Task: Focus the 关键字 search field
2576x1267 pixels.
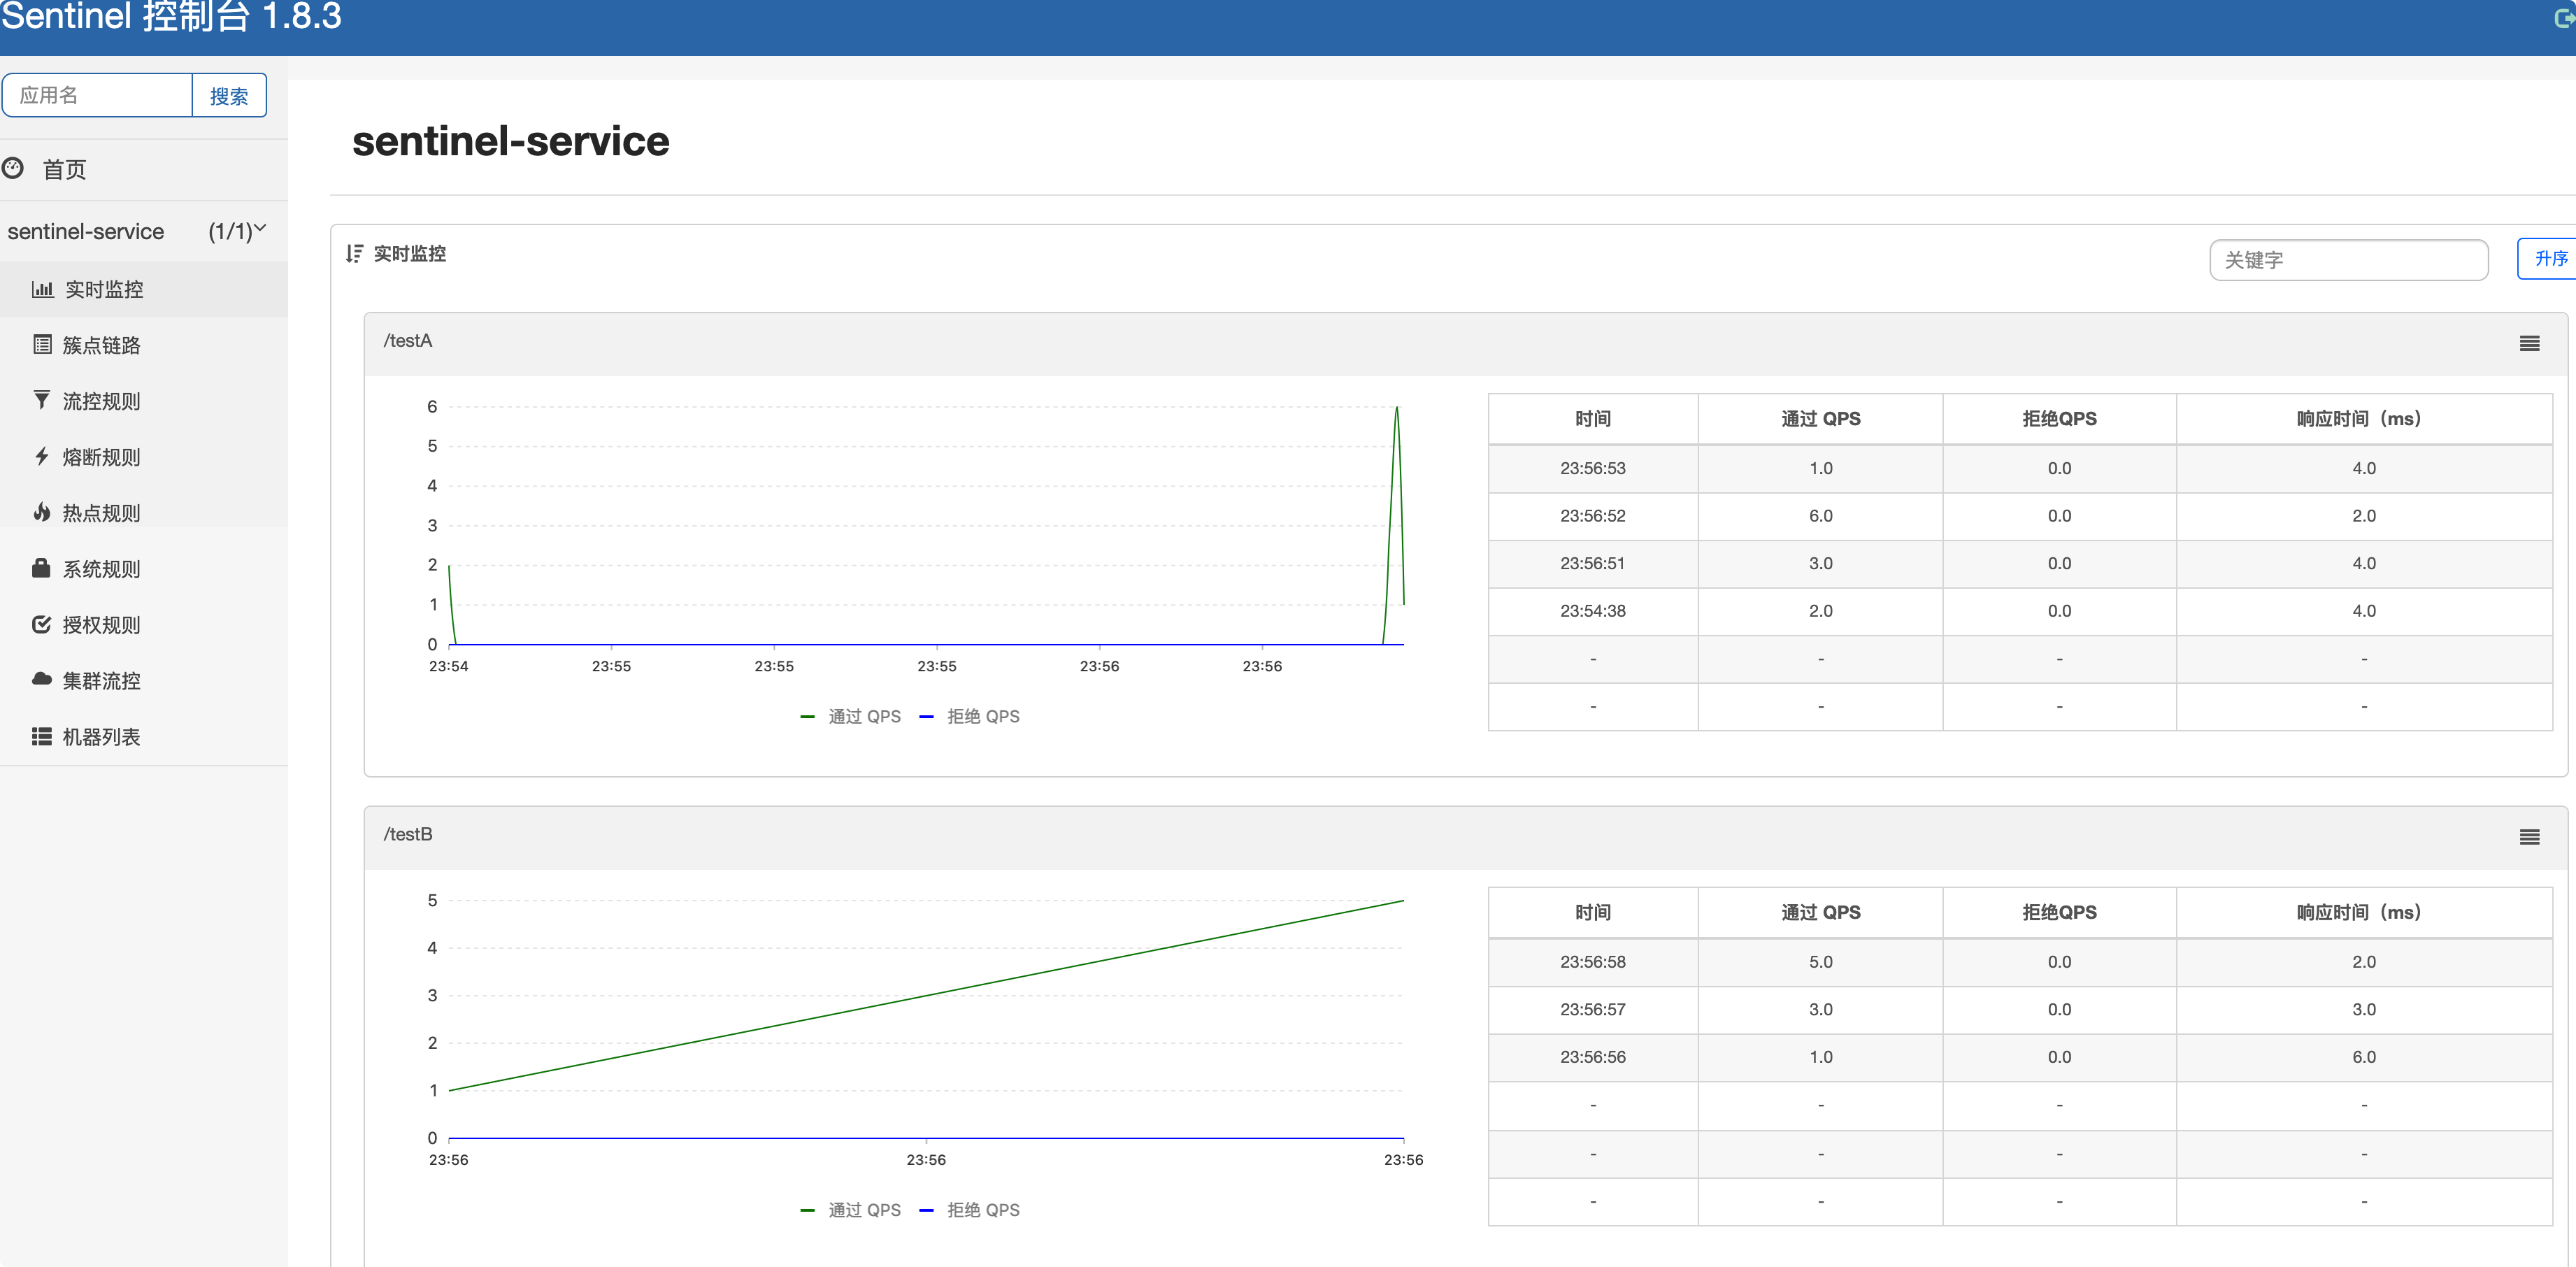Action: pos(2348,260)
